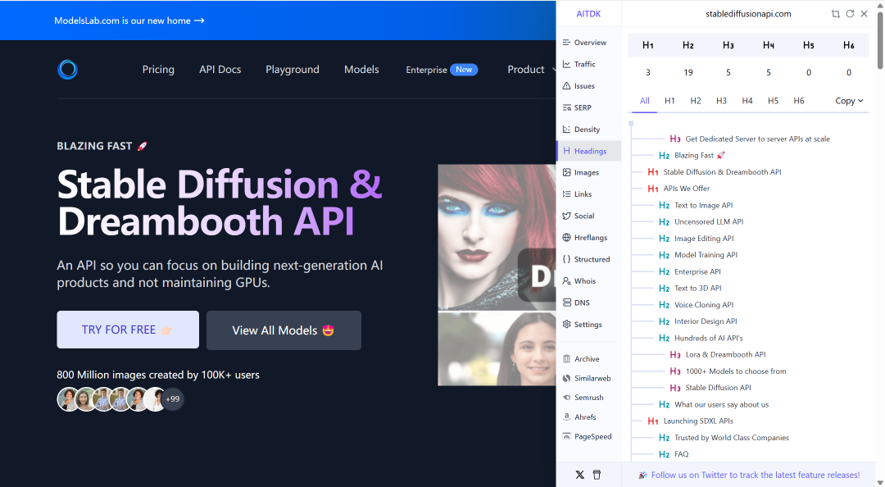This screenshot has height=487, width=885.
Task: Open the Enterprise nav item
Action: click(x=442, y=70)
